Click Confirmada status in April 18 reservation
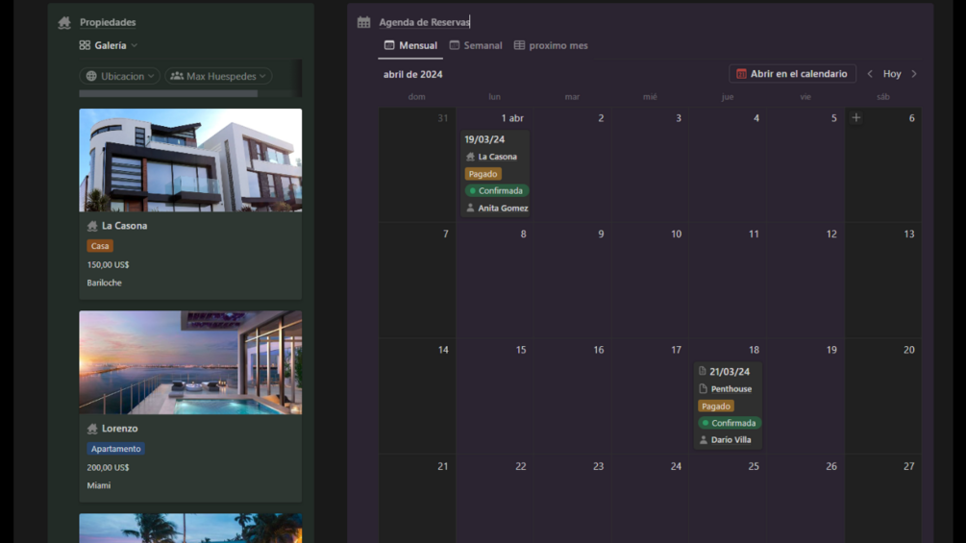Screen dimensions: 966x543 730,423
